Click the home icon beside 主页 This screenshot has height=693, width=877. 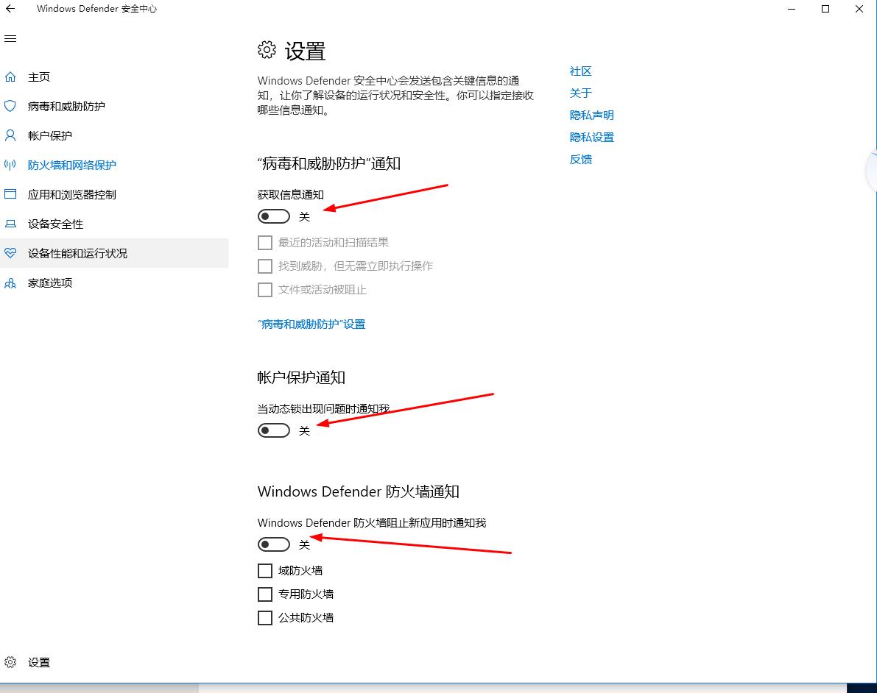(x=10, y=77)
